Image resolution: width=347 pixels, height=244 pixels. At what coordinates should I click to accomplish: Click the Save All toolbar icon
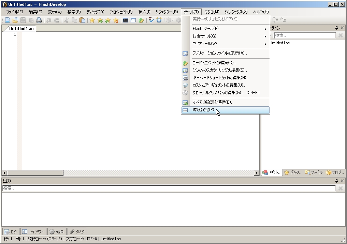tap(31, 20)
